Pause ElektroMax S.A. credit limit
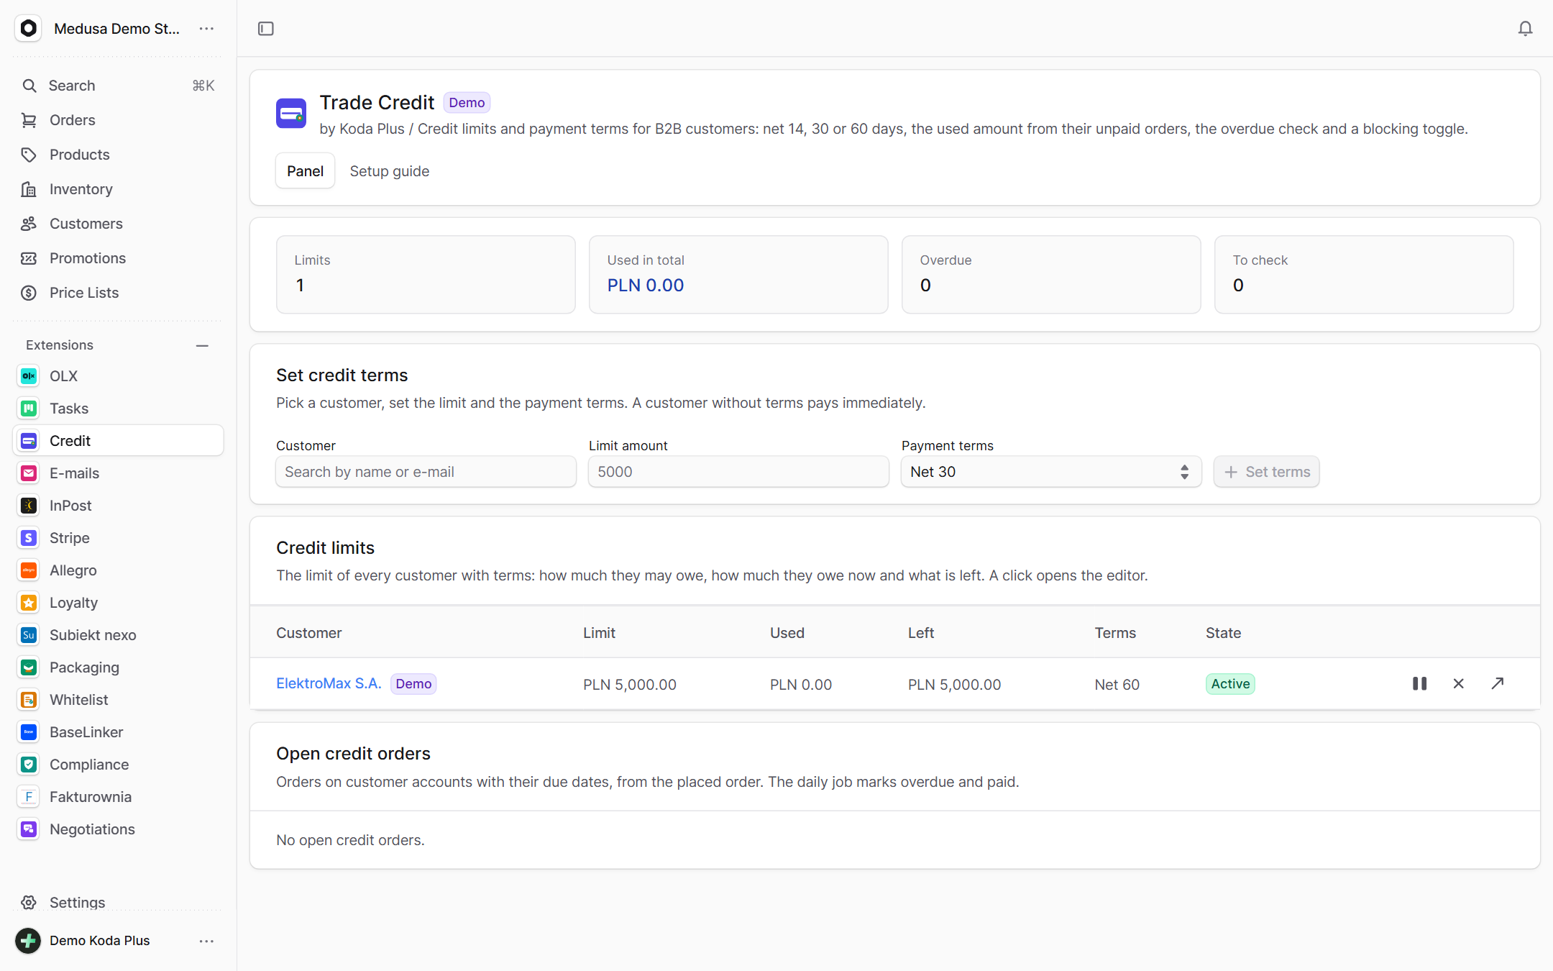Screen dimensions: 1553x971 tap(1419, 683)
